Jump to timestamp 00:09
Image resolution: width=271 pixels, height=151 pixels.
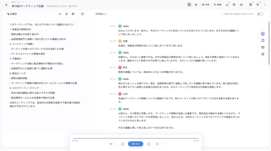(x=113, y=41)
